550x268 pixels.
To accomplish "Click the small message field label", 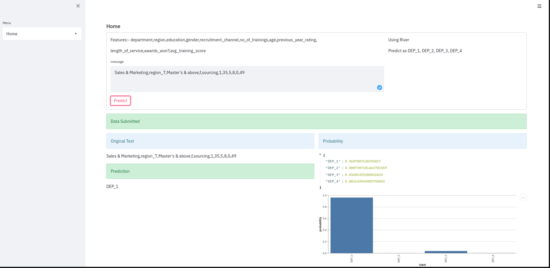I will [117, 62].
